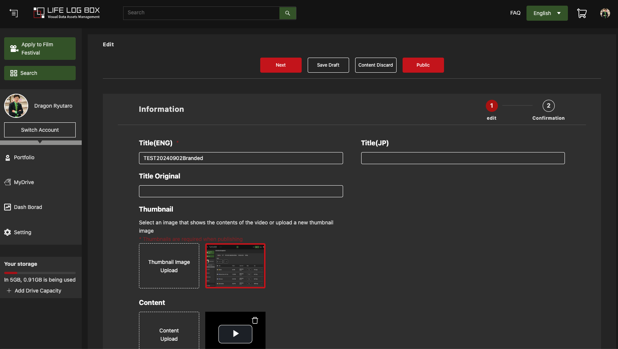Collapse the sidebar with the hamburger menu icon

click(14, 13)
